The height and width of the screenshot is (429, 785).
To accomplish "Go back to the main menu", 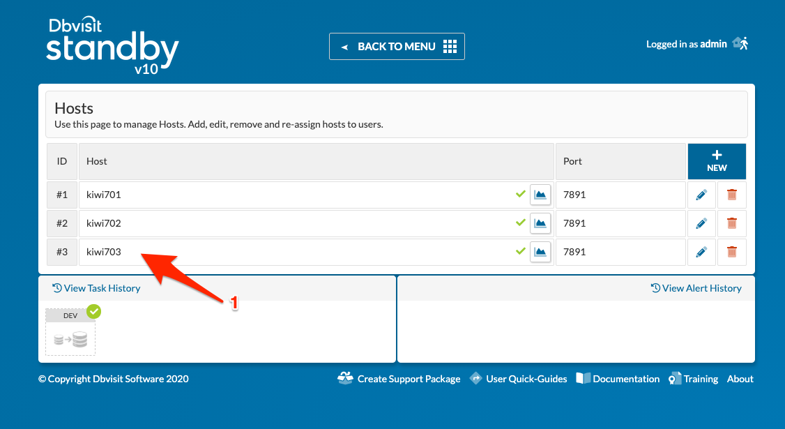I will click(x=397, y=47).
